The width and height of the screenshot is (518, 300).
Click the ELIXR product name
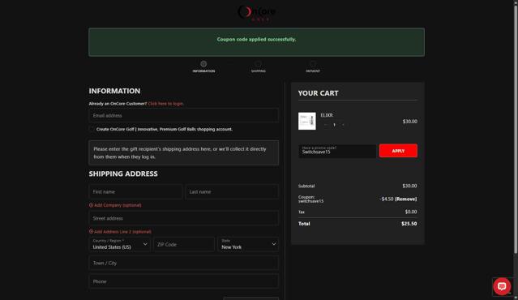[327, 115]
